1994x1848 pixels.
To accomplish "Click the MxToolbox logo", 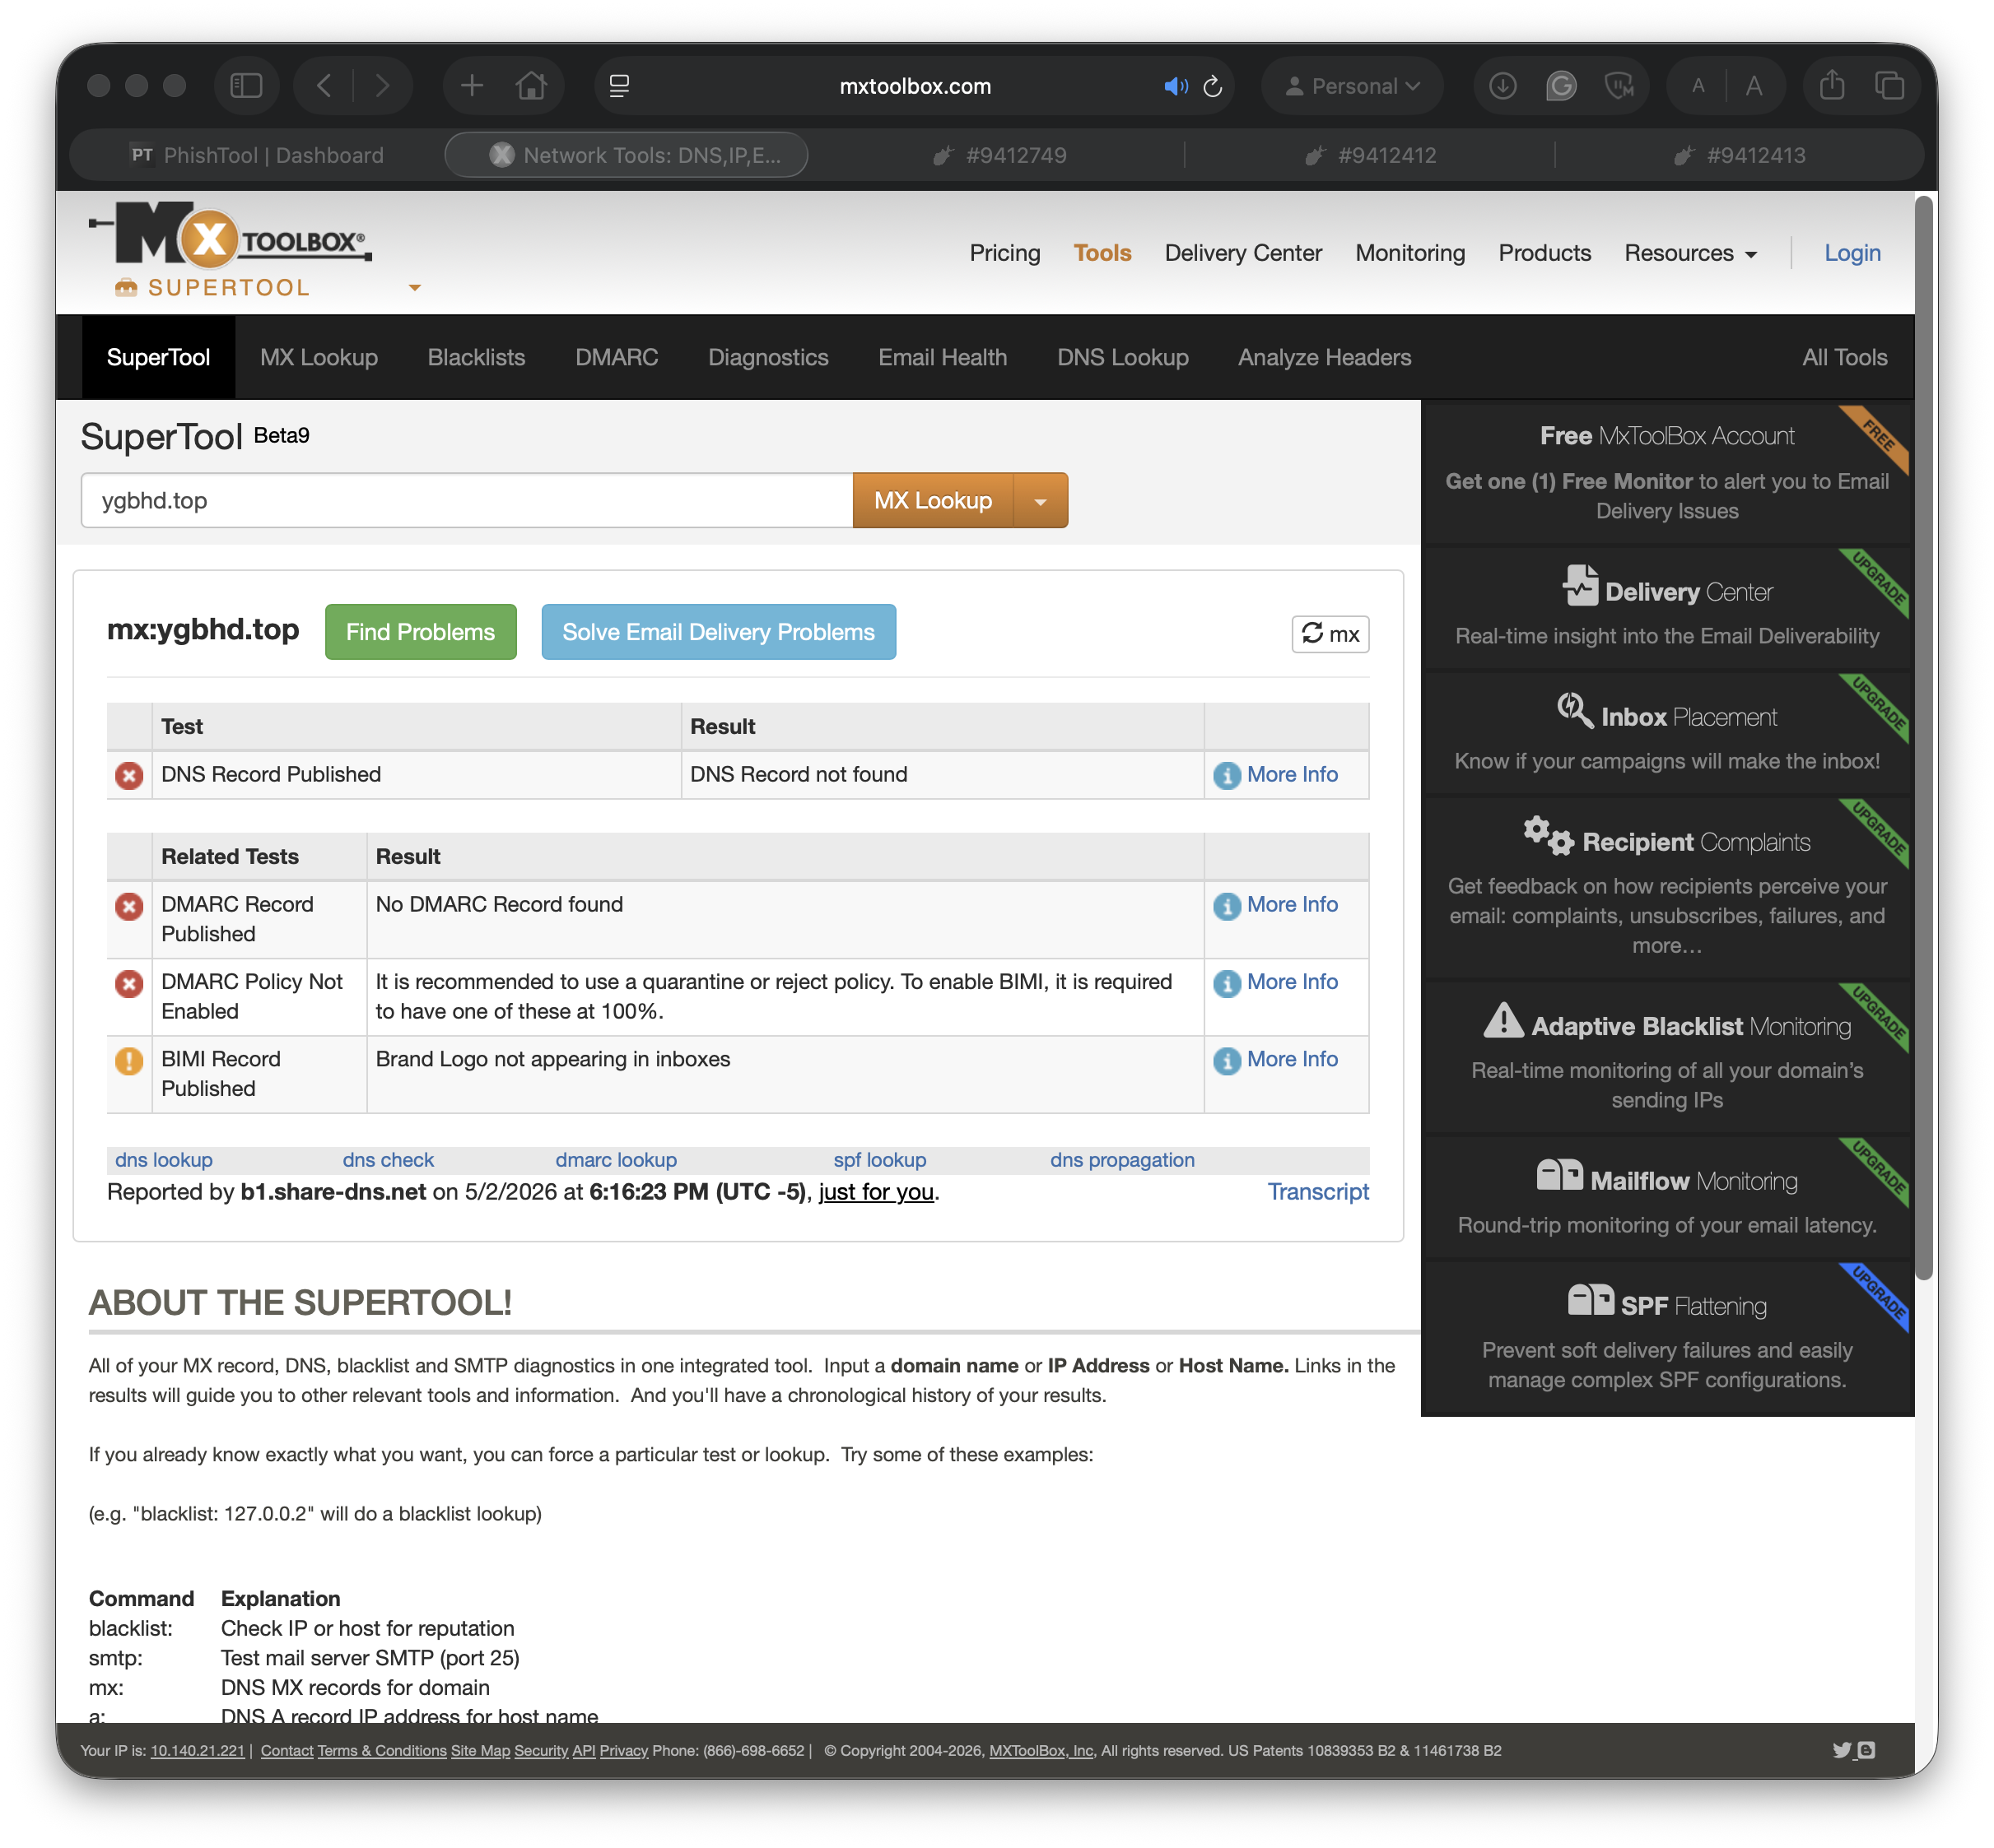I will [231, 236].
